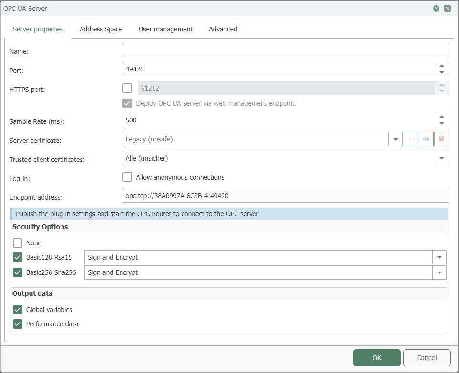Confirm settings with the OK button

tap(377, 358)
